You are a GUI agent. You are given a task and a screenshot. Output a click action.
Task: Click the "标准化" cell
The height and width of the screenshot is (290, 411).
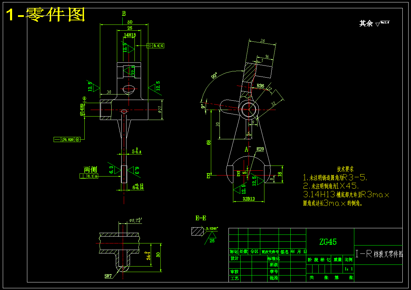pyautogui.click(x=274, y=258)
